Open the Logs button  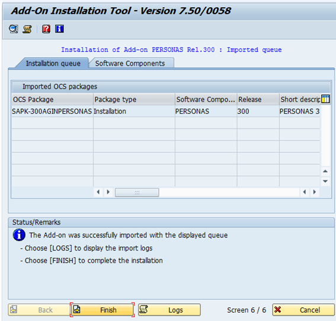click(169, 310)
